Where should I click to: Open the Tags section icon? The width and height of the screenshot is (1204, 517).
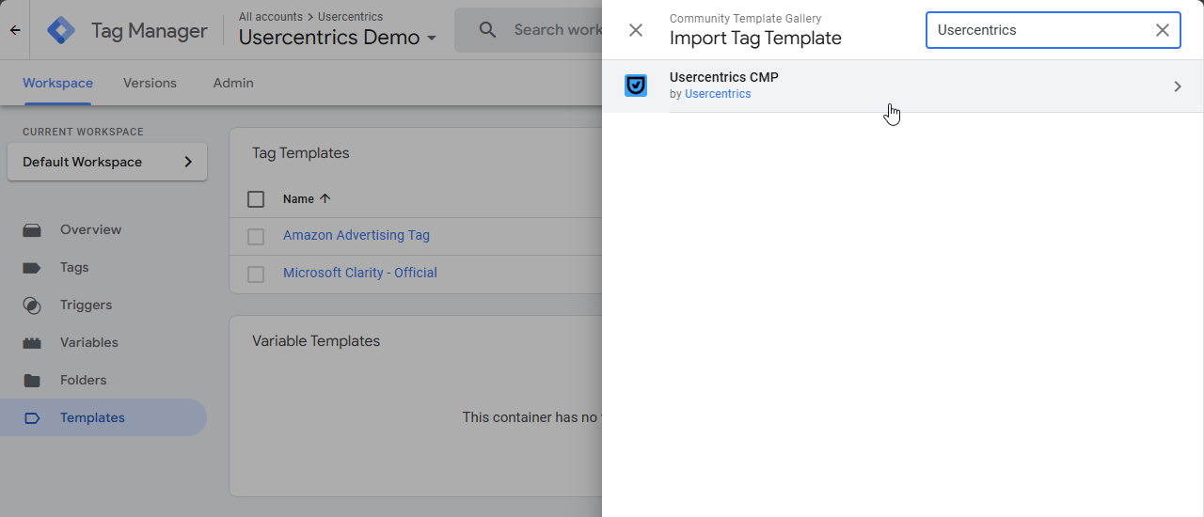point(32,267)
